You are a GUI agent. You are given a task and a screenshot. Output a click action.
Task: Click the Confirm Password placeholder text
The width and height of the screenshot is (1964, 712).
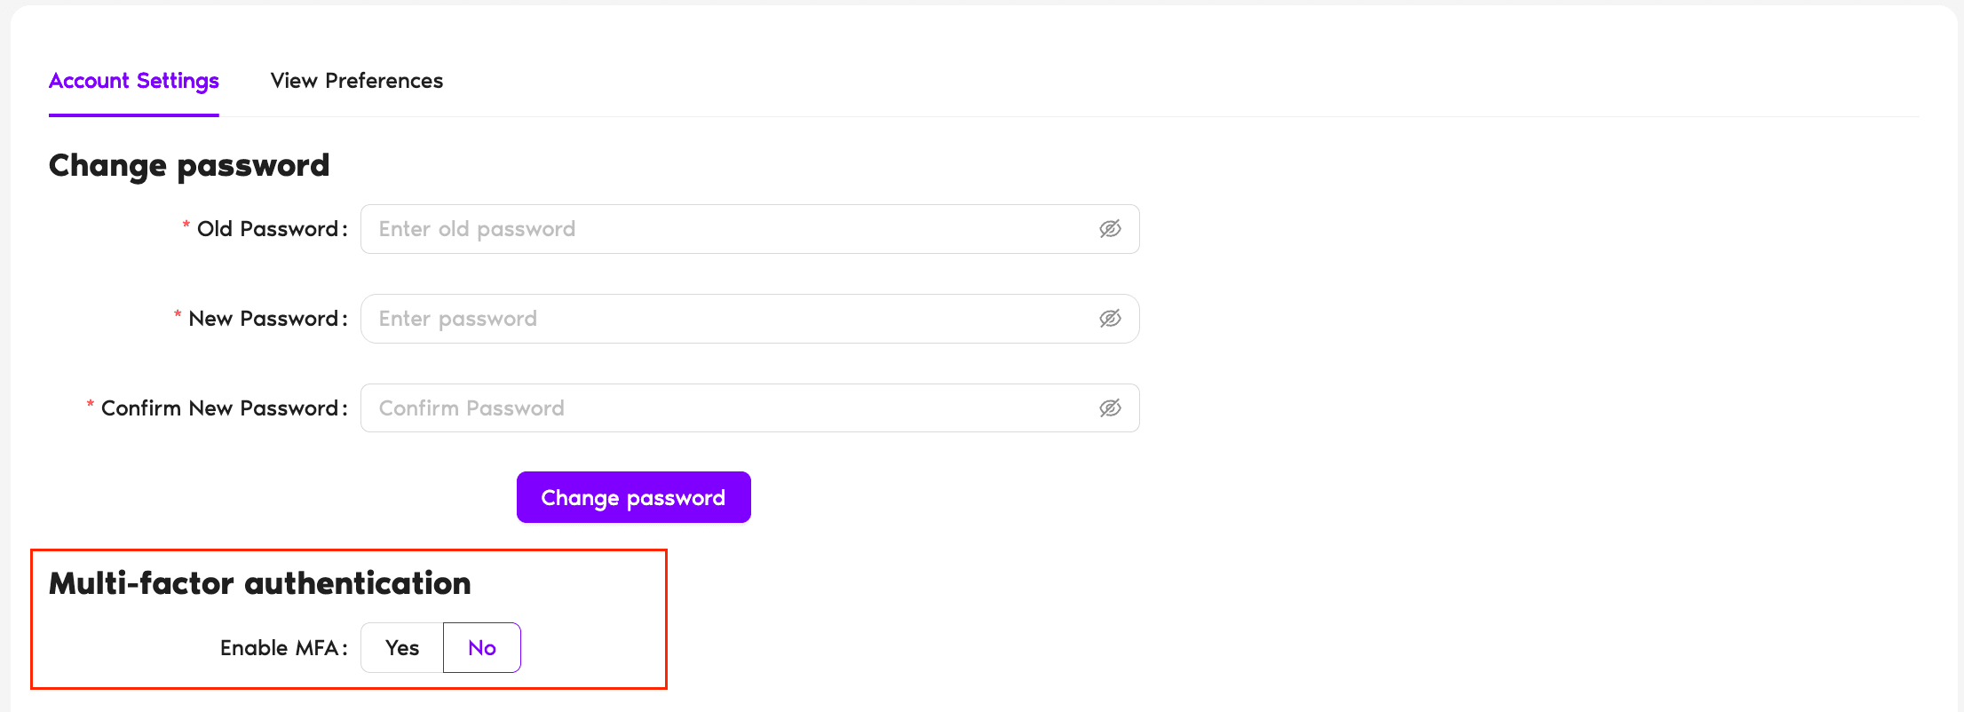tap(471, 407)
